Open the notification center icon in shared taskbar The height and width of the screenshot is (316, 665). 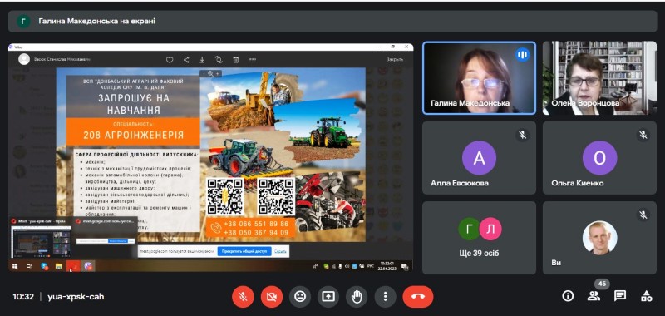pyautogui.click(x=405, y=267)
